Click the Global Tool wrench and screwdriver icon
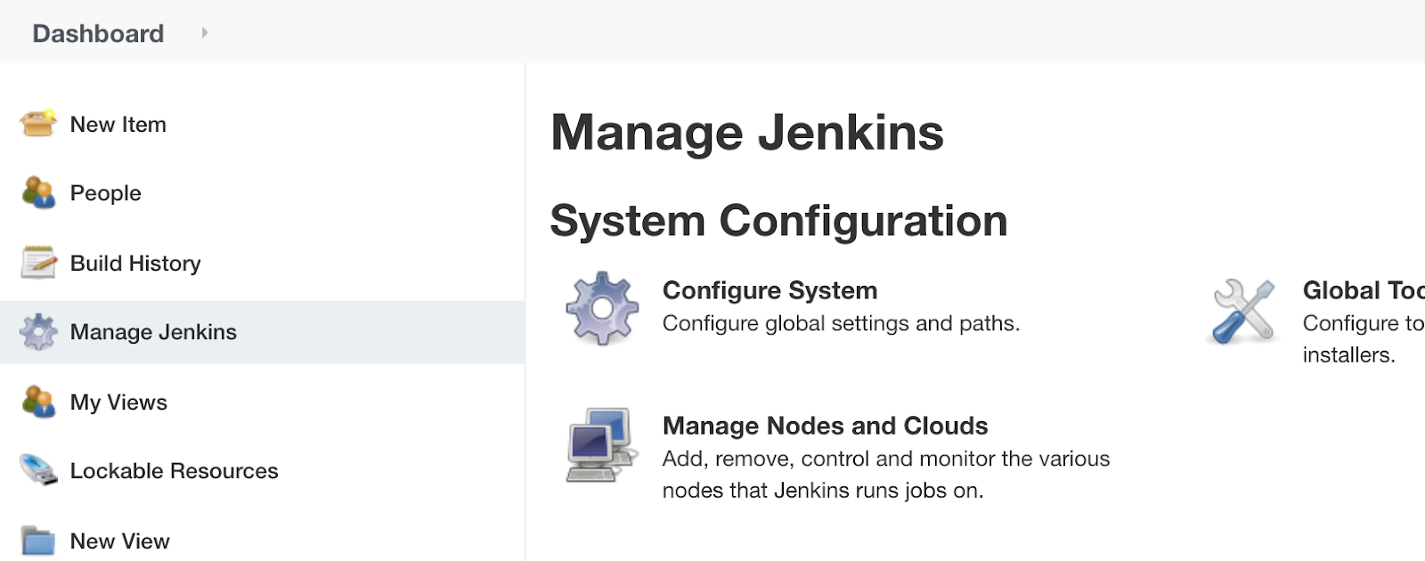This screenshot has width=1425, height=561. (1243, 311)
